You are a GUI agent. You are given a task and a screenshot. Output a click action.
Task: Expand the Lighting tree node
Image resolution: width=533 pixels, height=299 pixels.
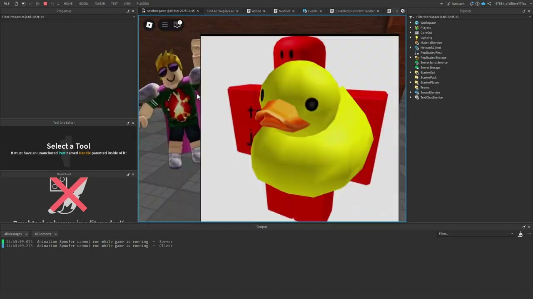click(411, 38)
